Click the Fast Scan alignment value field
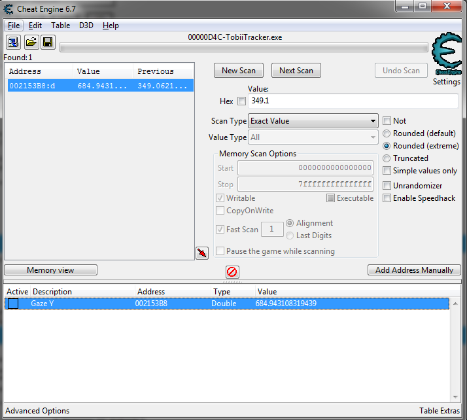This screenshot has height=420, width=467. pos(272,229)
